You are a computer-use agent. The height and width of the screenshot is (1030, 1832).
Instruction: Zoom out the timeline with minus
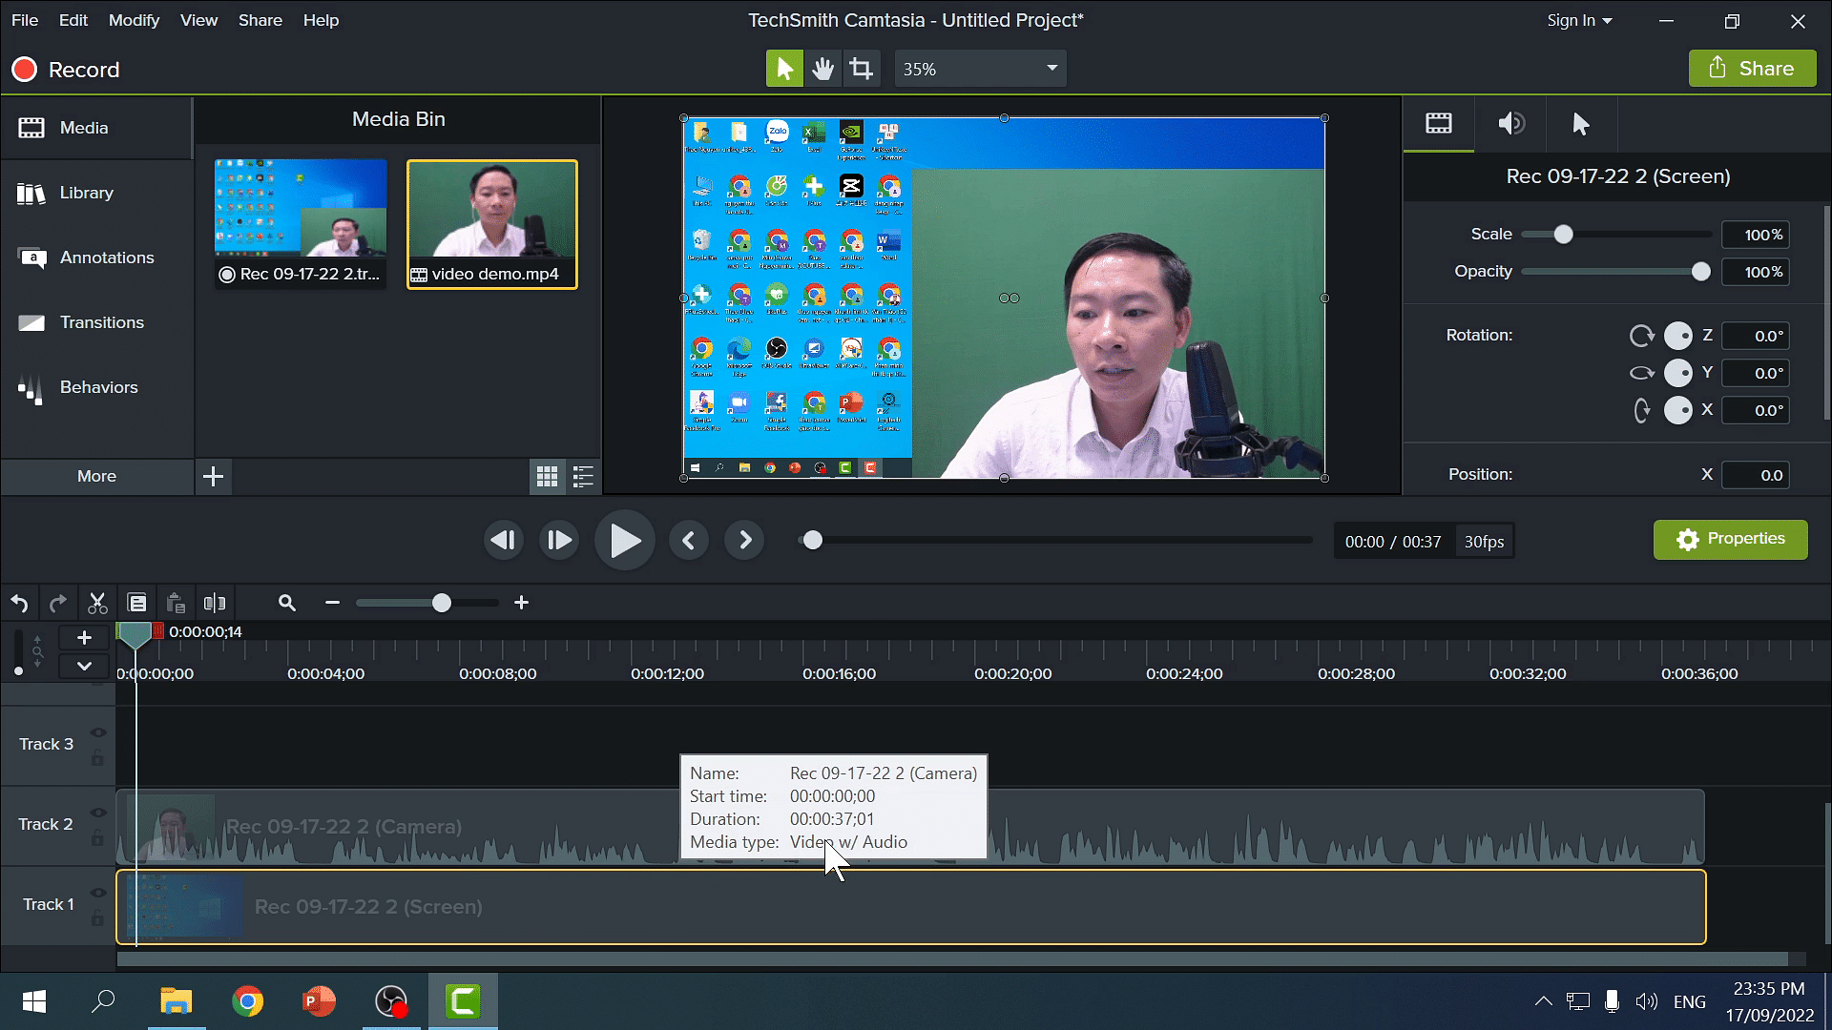332,603
